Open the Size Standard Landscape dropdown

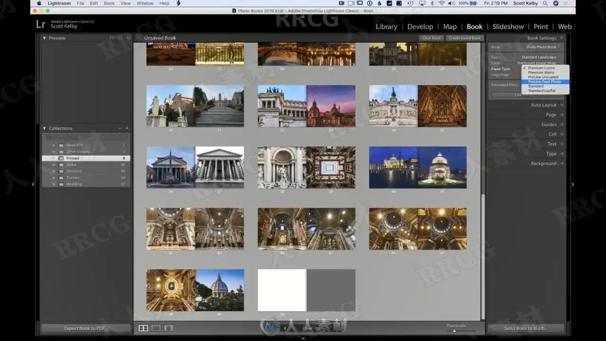coord(541,57)
